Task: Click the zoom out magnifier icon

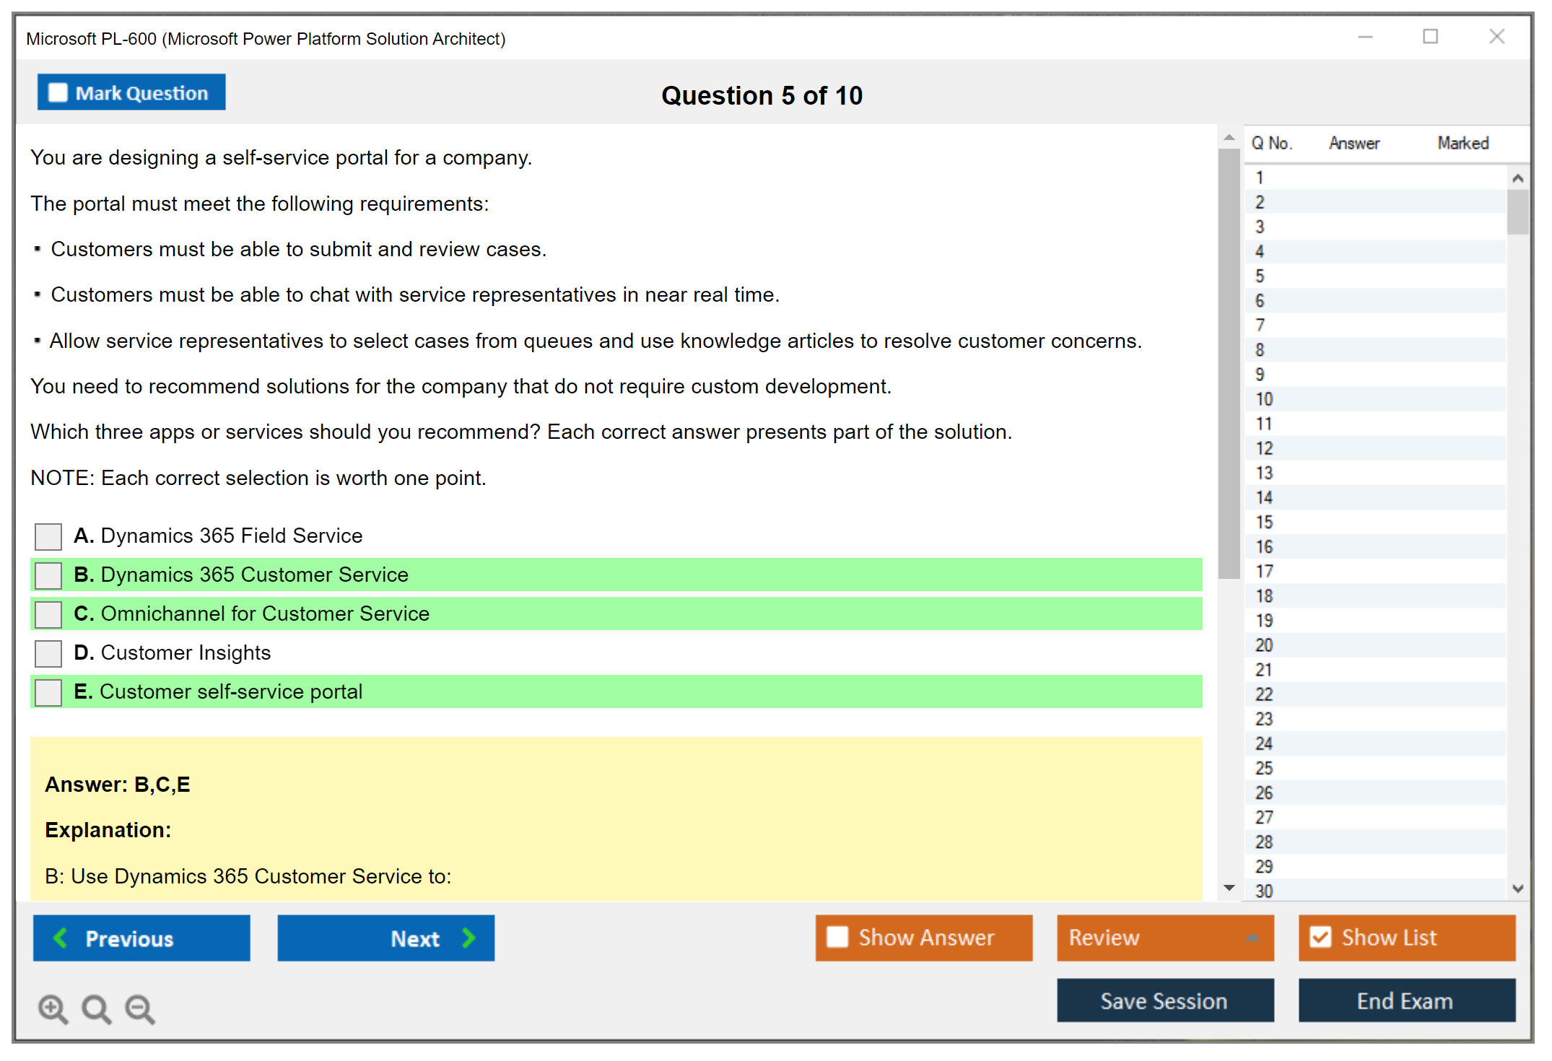Action: [140, 1008]
